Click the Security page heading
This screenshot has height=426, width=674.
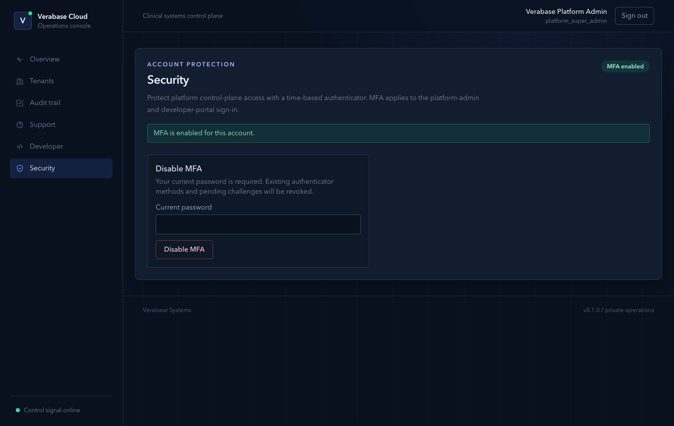[x=168, y=80]
